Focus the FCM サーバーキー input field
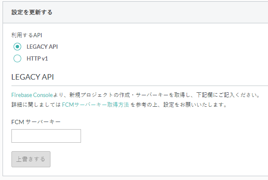Image resolution: width=268 pixels, height=180 pixels. [46, 136]
